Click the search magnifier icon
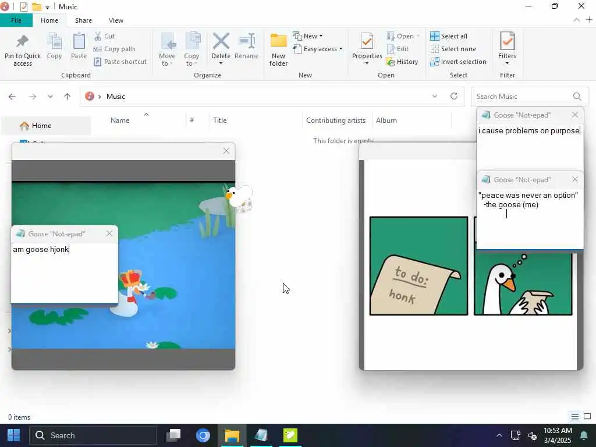596x447 pixels. (x=577, y=97)
